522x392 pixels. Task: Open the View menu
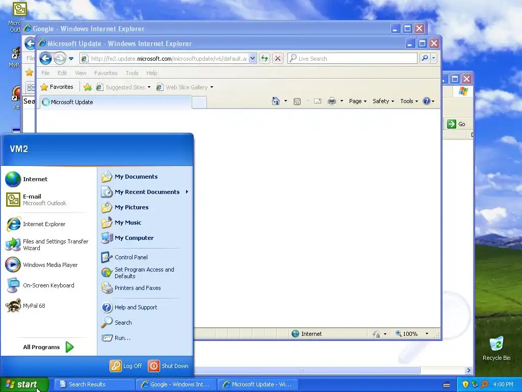point(81,73)
